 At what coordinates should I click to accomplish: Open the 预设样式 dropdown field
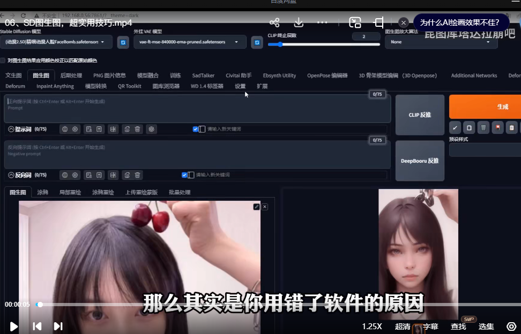click(485, 150)
